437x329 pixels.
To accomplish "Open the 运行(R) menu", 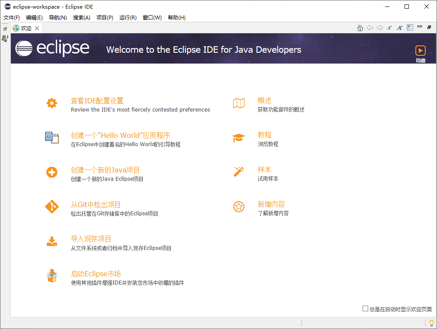I will coord(128,18).
